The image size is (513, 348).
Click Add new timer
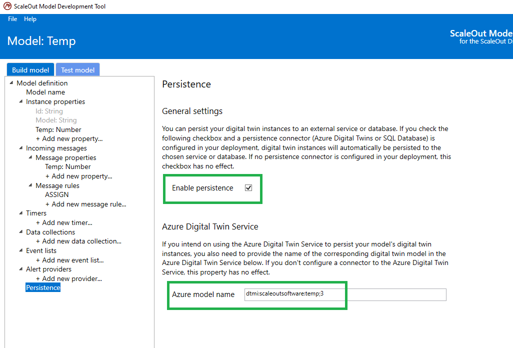coord(64,222)
